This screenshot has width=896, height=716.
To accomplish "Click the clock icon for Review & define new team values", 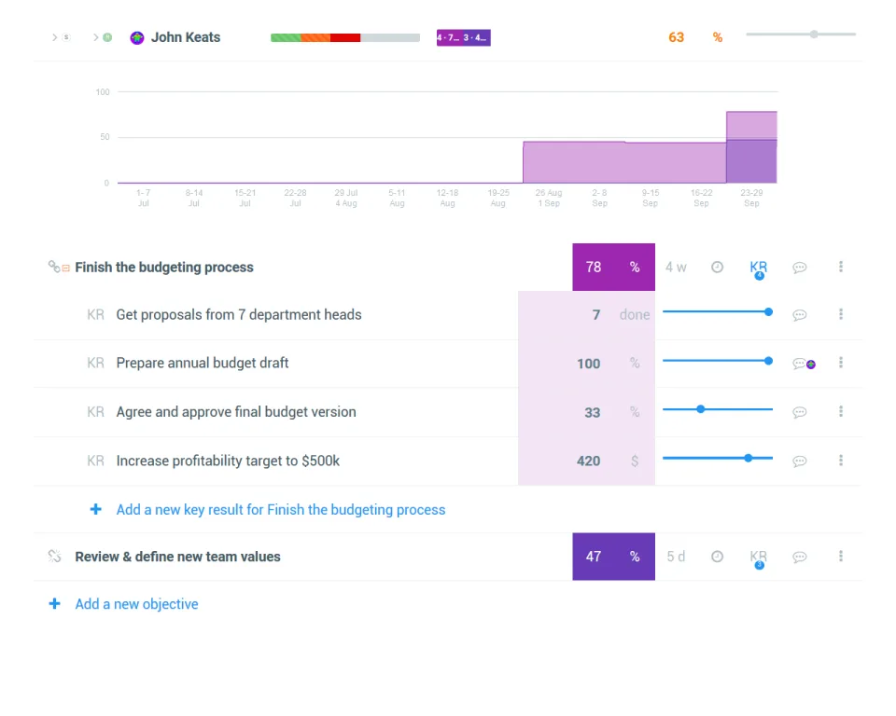I will 717,557.
